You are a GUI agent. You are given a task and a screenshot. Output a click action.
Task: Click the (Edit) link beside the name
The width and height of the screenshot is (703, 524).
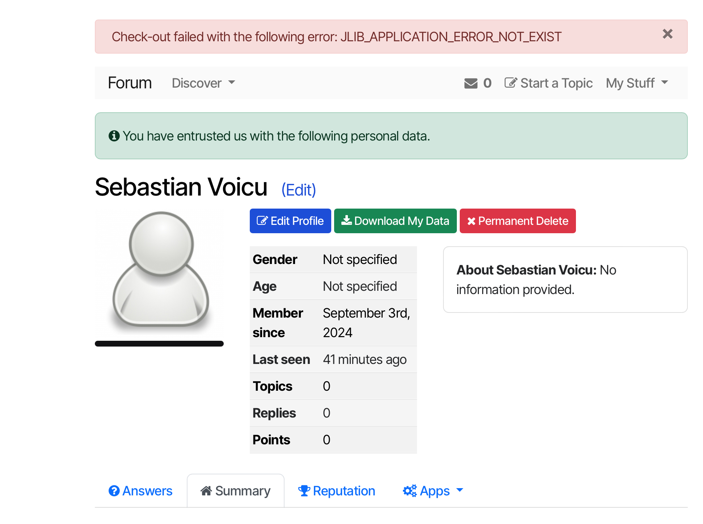point(299,190)
